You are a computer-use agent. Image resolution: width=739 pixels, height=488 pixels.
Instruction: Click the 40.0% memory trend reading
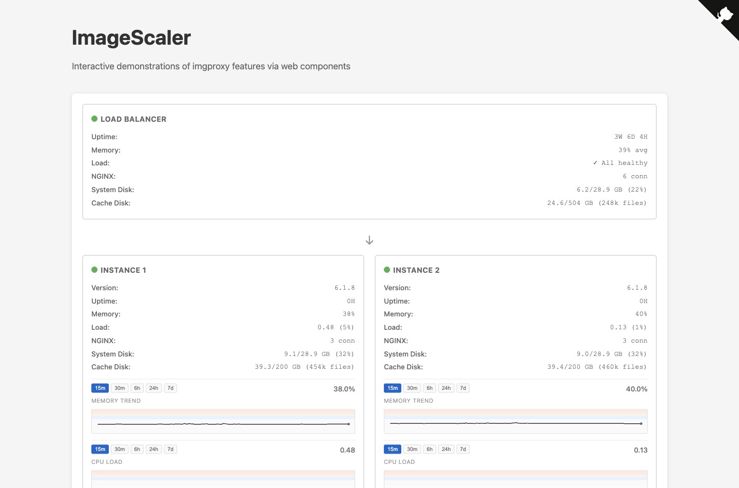637,389
